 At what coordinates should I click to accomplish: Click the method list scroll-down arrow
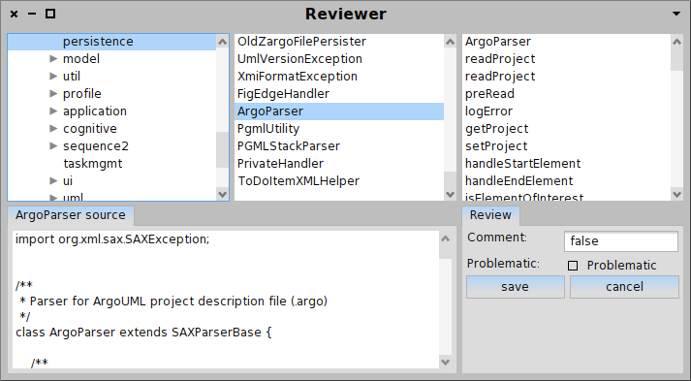click(676, 194)
